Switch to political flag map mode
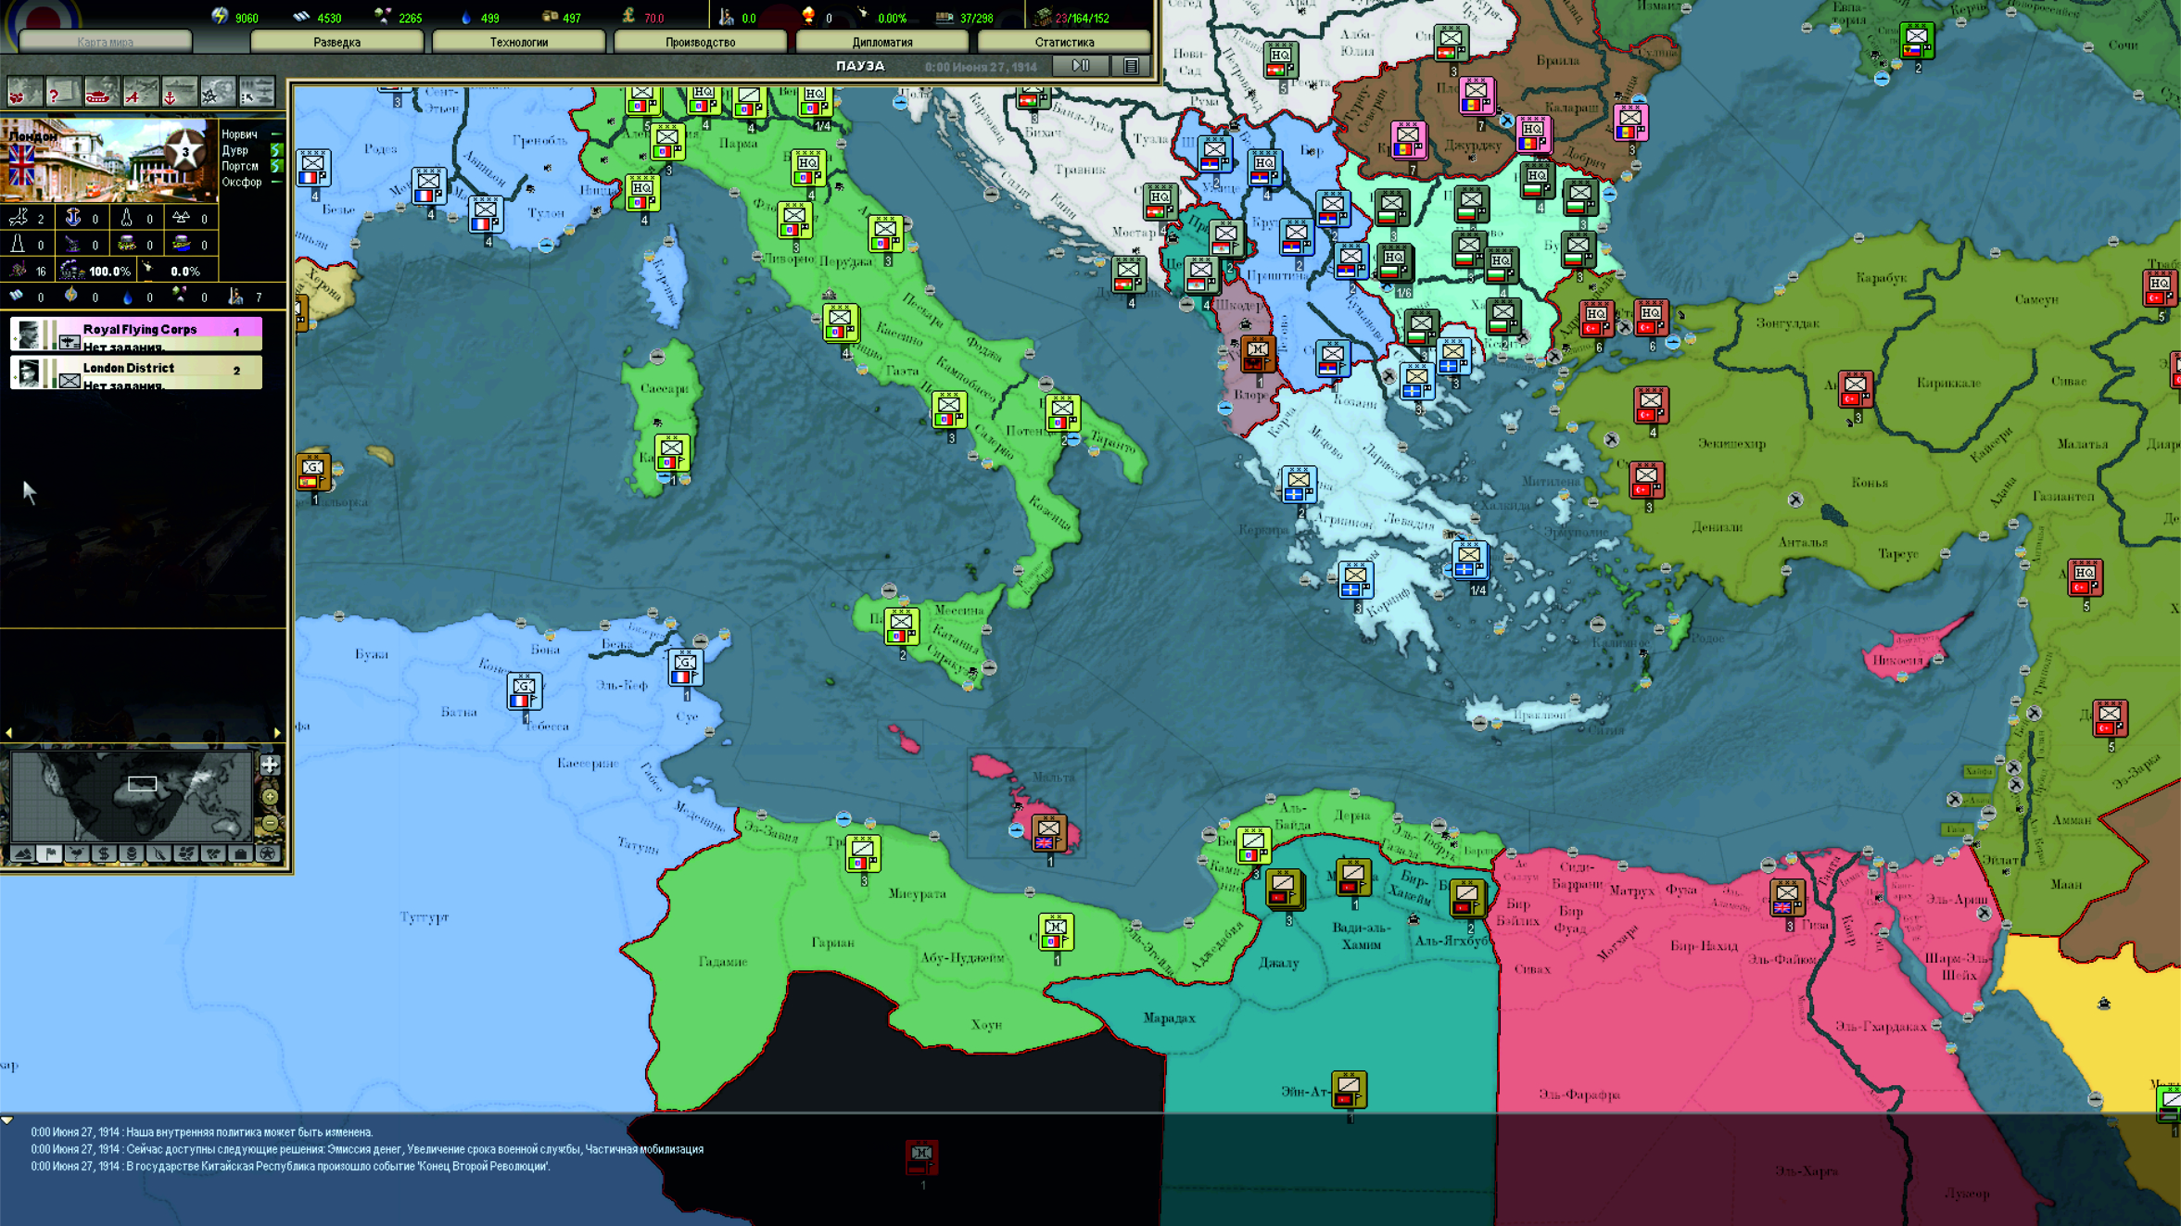 coord(50,853)
